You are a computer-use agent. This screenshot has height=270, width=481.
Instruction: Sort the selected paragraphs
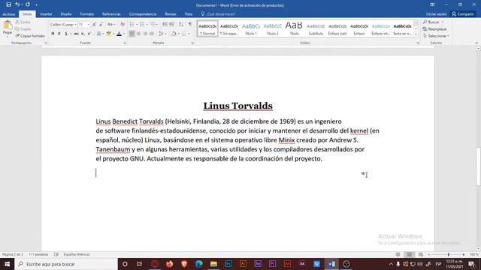181,24
